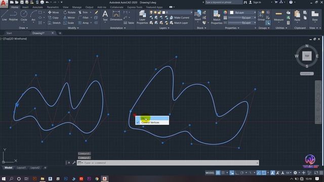Insert a Table
This screenshot has height=182, width=324.
[129, 23]
